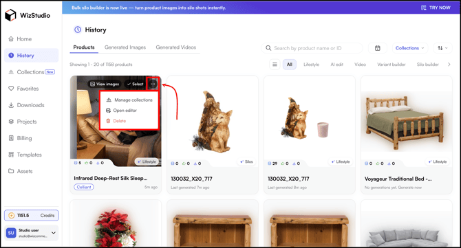
Task: Open the sort order dropdown
Action: [442, 48]
